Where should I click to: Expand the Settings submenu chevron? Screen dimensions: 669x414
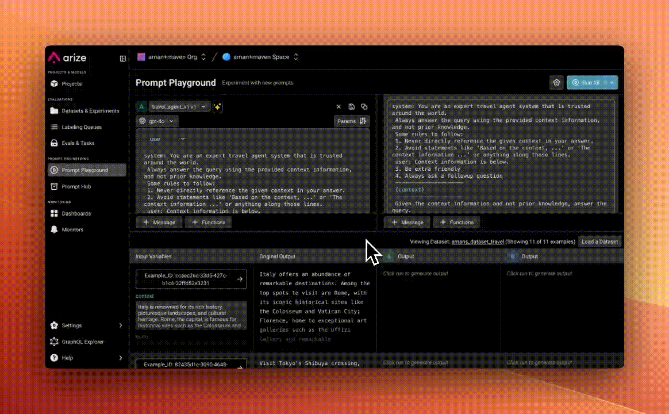(121, 325)
